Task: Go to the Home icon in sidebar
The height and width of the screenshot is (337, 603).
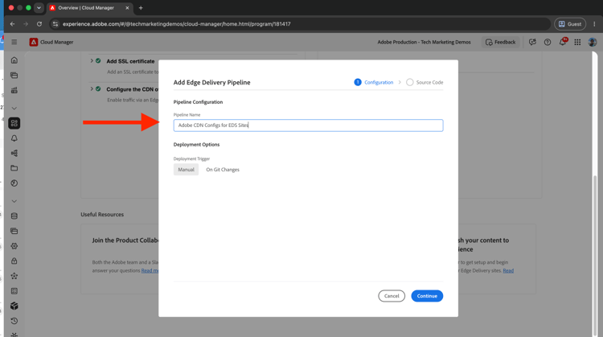Action: point(14,60)
